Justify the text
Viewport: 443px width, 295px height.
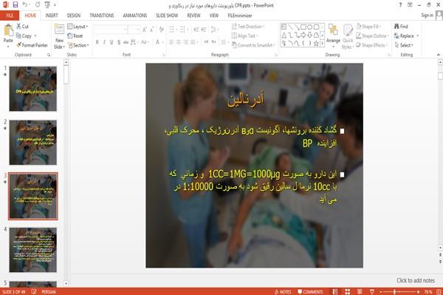coord(193,42)
